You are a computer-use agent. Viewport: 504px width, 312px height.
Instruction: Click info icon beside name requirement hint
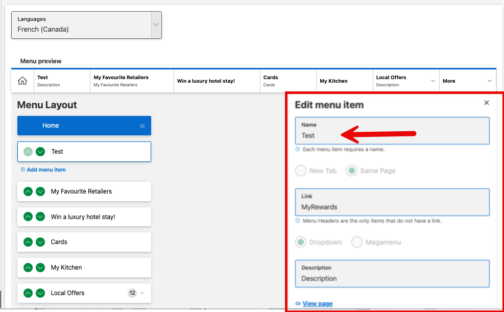[x=298, y=150]
